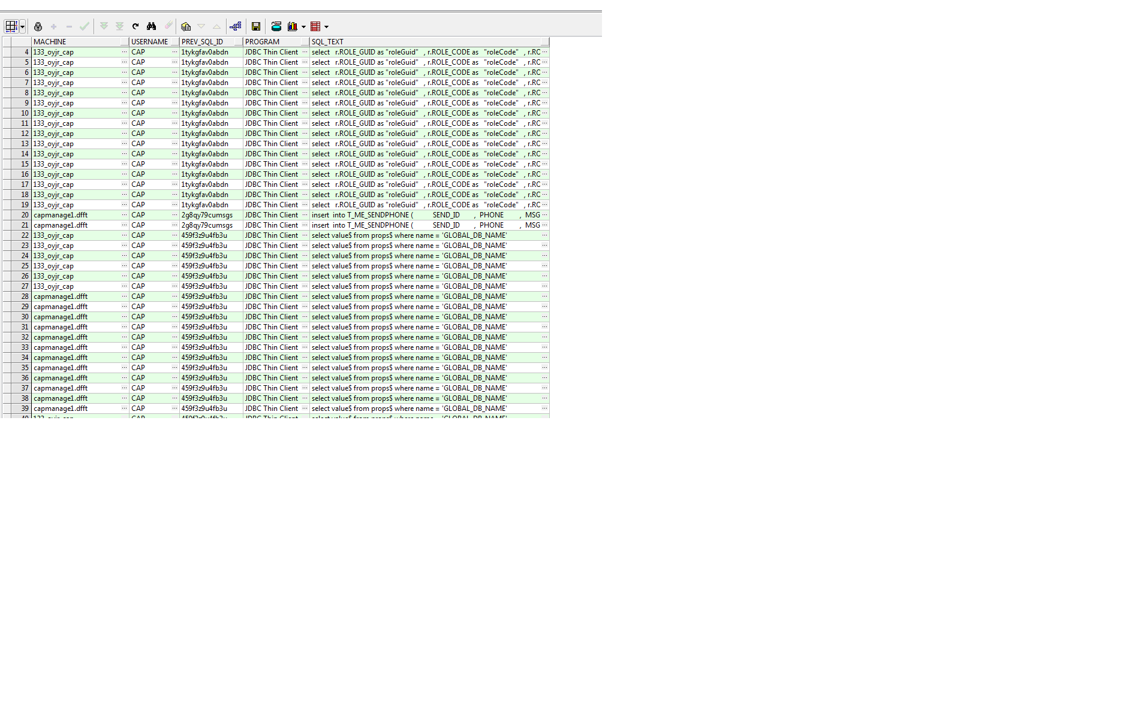The width and height of the screenshot is (1132, 714).
Task: Expand the grid selection mode dropdown arrow
Action: click(23, 26)
